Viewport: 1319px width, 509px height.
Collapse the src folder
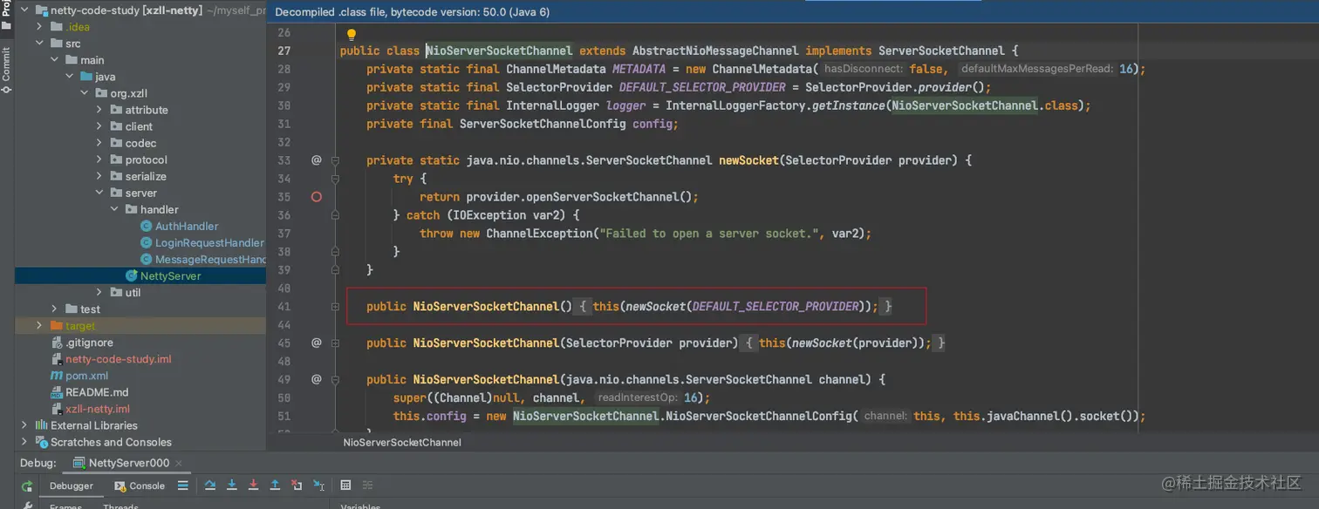pos(39,44)
